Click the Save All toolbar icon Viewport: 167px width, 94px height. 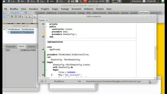tap(18, 13)
